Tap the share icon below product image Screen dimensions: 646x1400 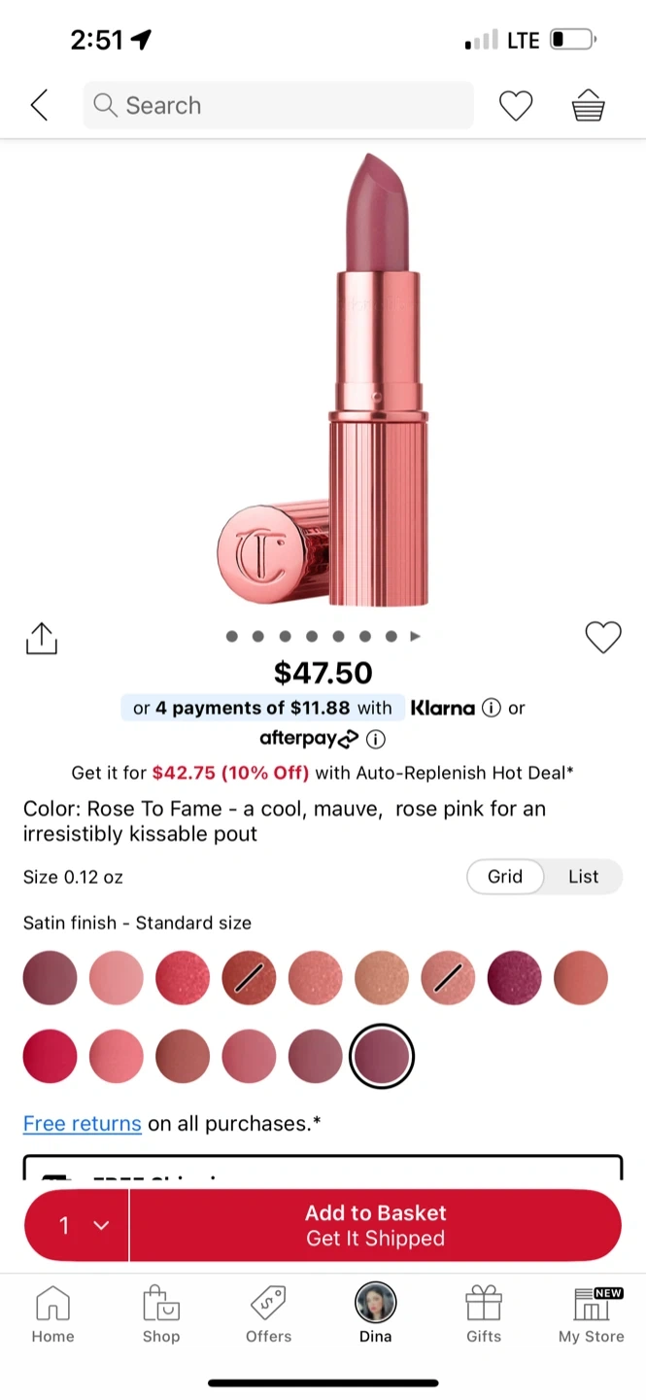41,639
